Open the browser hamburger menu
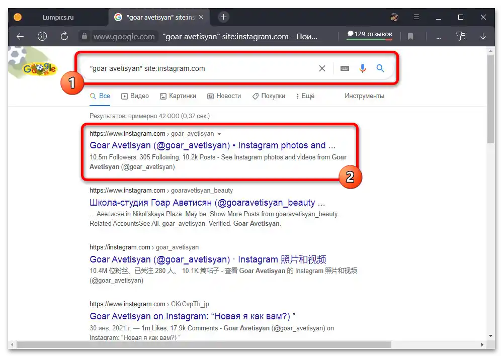The height and width of the screenshot is (357, 503). coord(416,17)
